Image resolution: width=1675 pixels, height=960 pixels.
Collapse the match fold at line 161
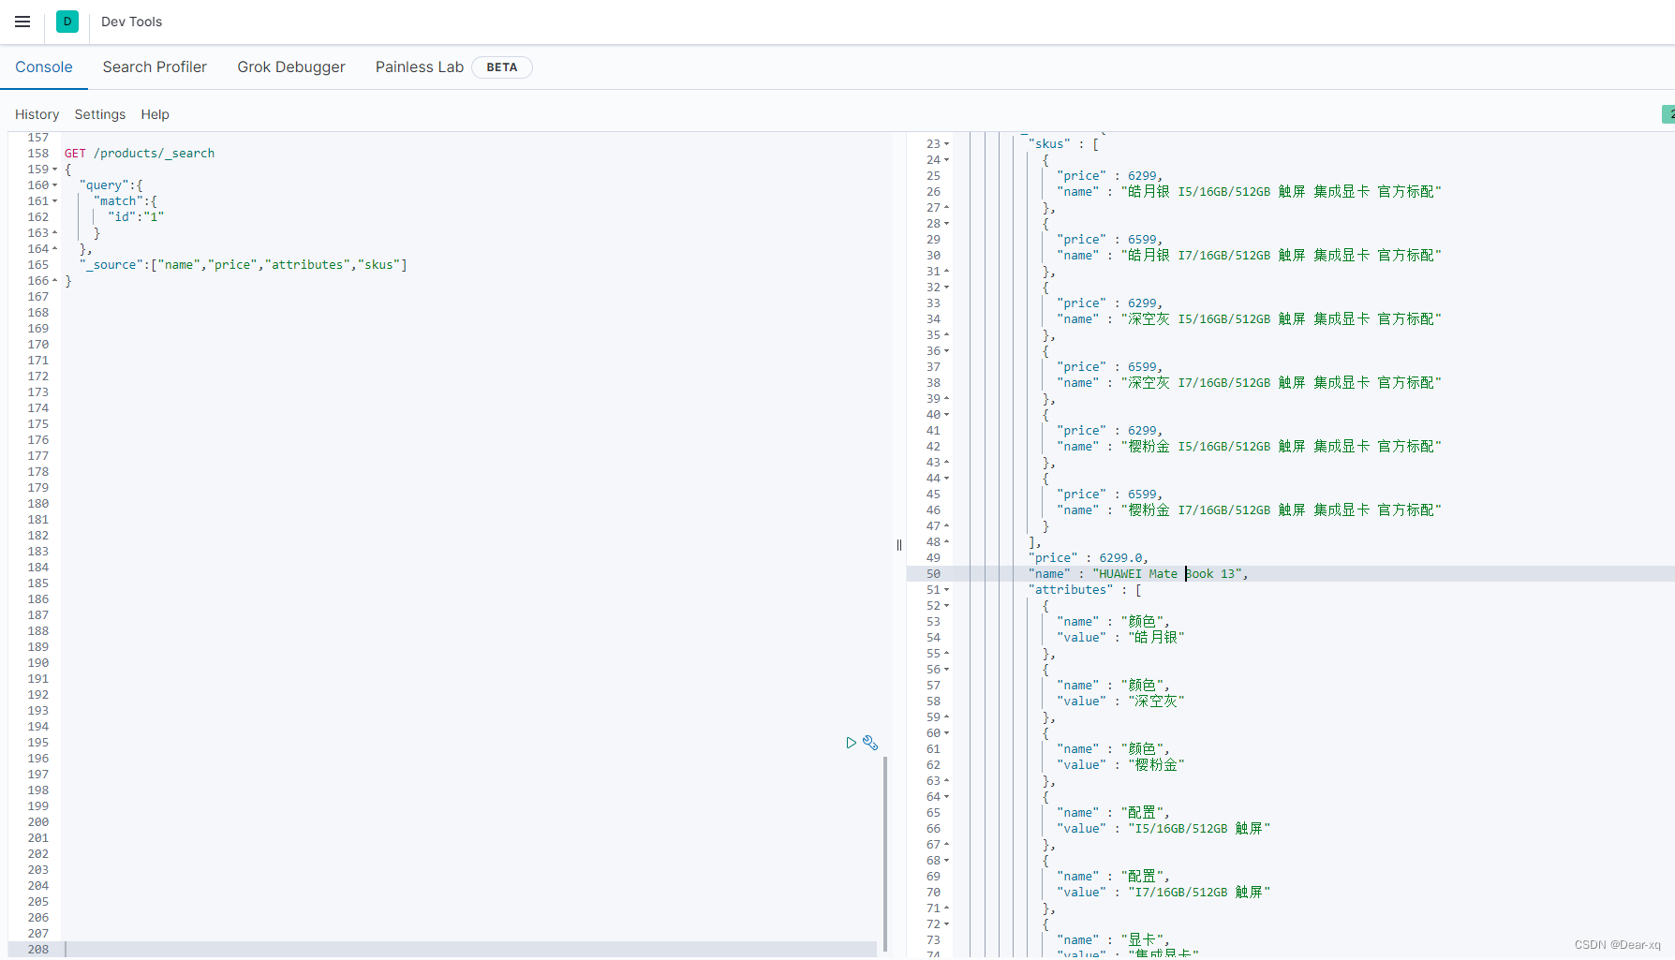(x=54, y=201)
